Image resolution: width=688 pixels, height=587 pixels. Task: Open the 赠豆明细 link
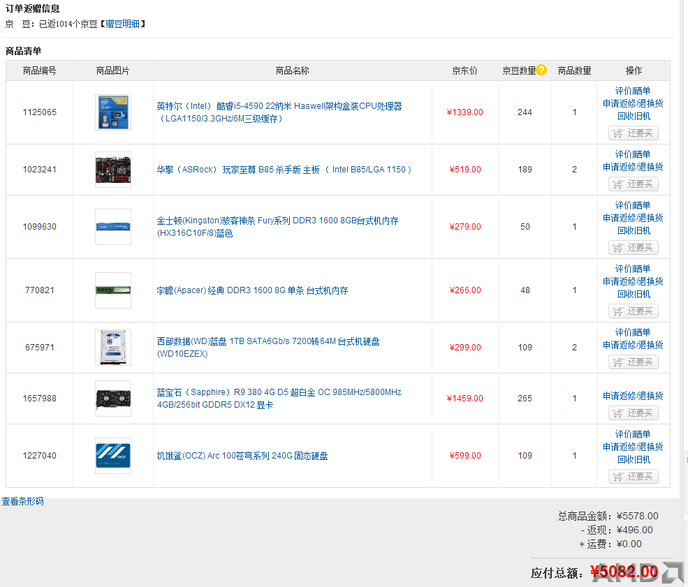coord(122,24)
